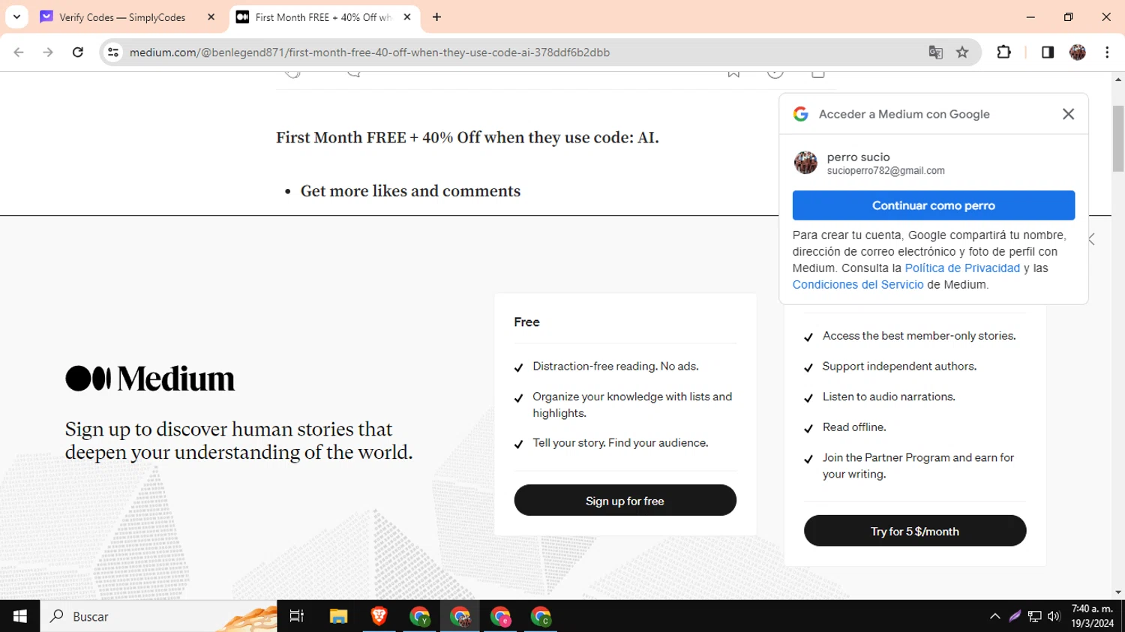Click the article clap icon

pyautogui.click(x=293, y=73)
